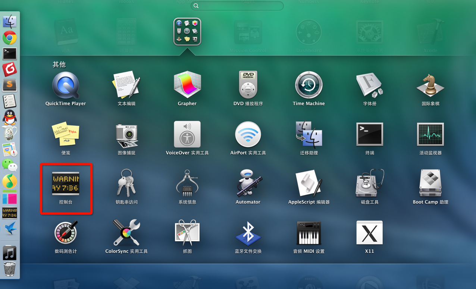Open Terminal from the Dock
Image resolution: width=476 pixels, height=289 pixels.
pyautogui.click(x=10, y=53)
